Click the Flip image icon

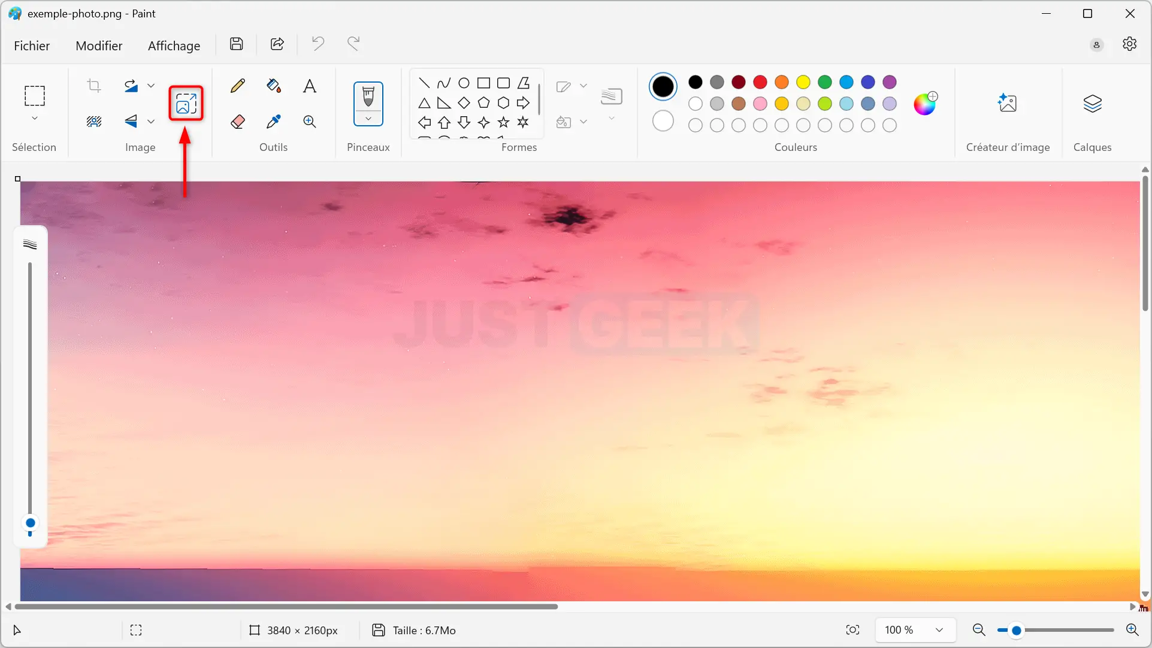point(131,122)
